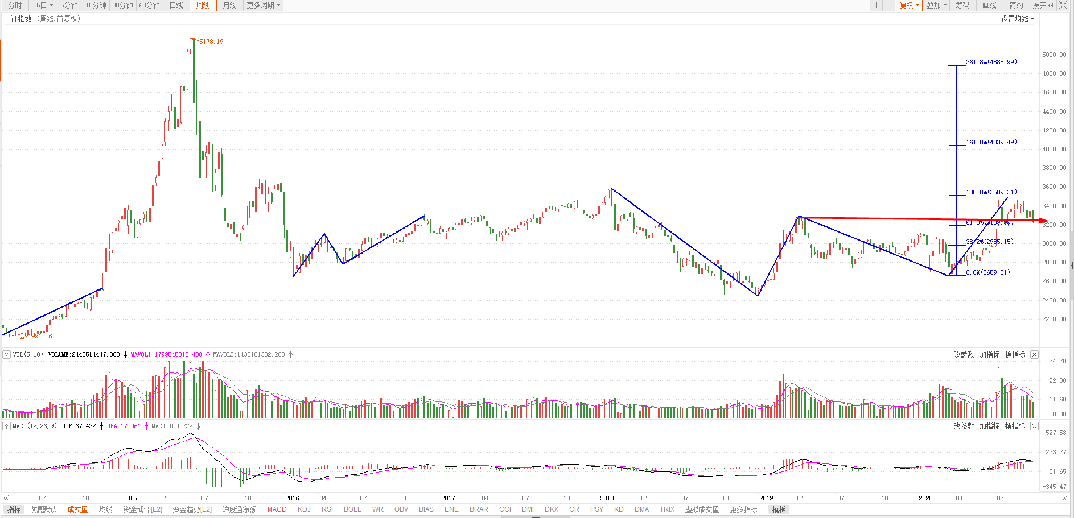Open help icon for VOL indicator
Image resolution: width=1074 pixels, height=518 pixels.
pyautogui.click(x=7, y=354)
